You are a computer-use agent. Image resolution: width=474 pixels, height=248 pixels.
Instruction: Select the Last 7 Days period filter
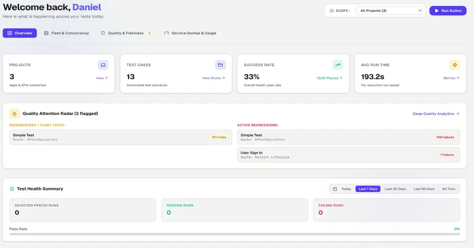click(368, 189)
